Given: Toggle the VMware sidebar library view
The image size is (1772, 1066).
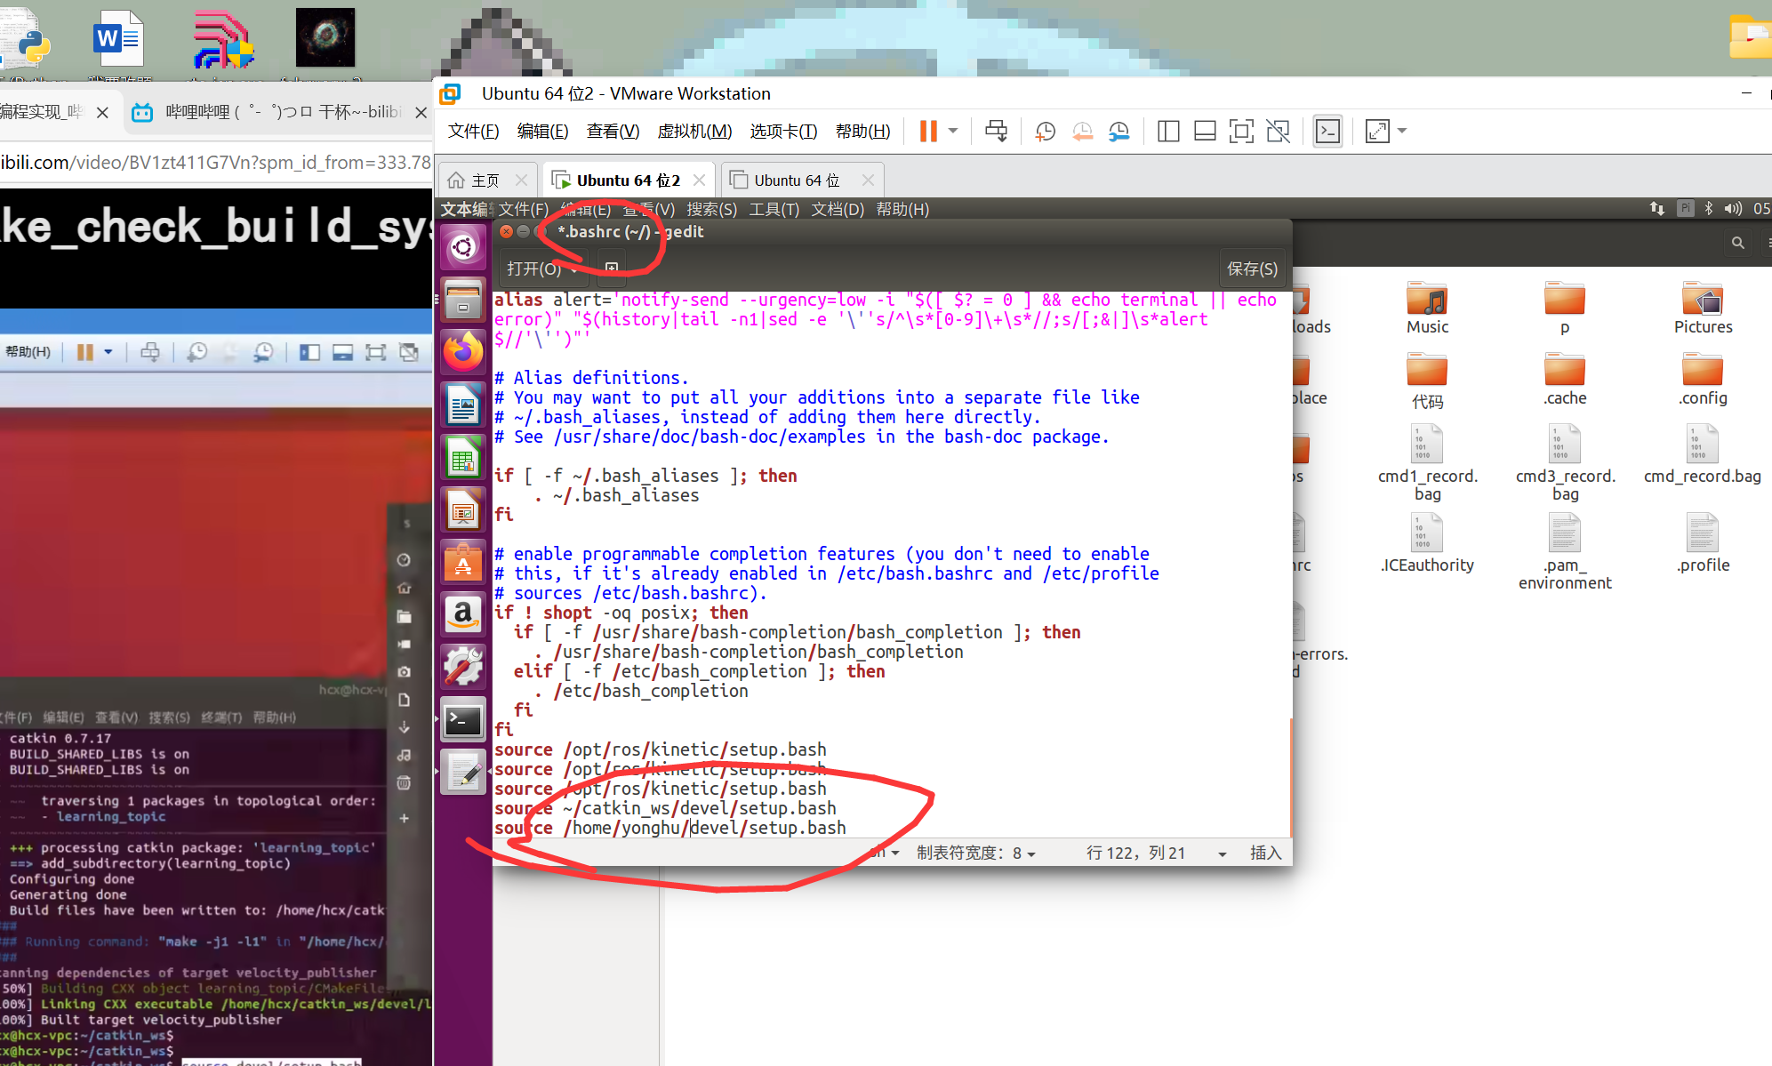Looking at the screenshot, I should (x=1168, y=132).
